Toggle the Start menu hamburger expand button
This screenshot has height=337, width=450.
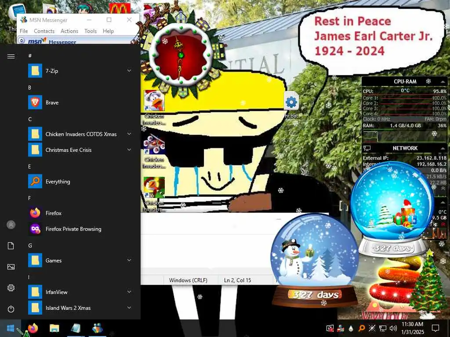click(x=11, y=56)
